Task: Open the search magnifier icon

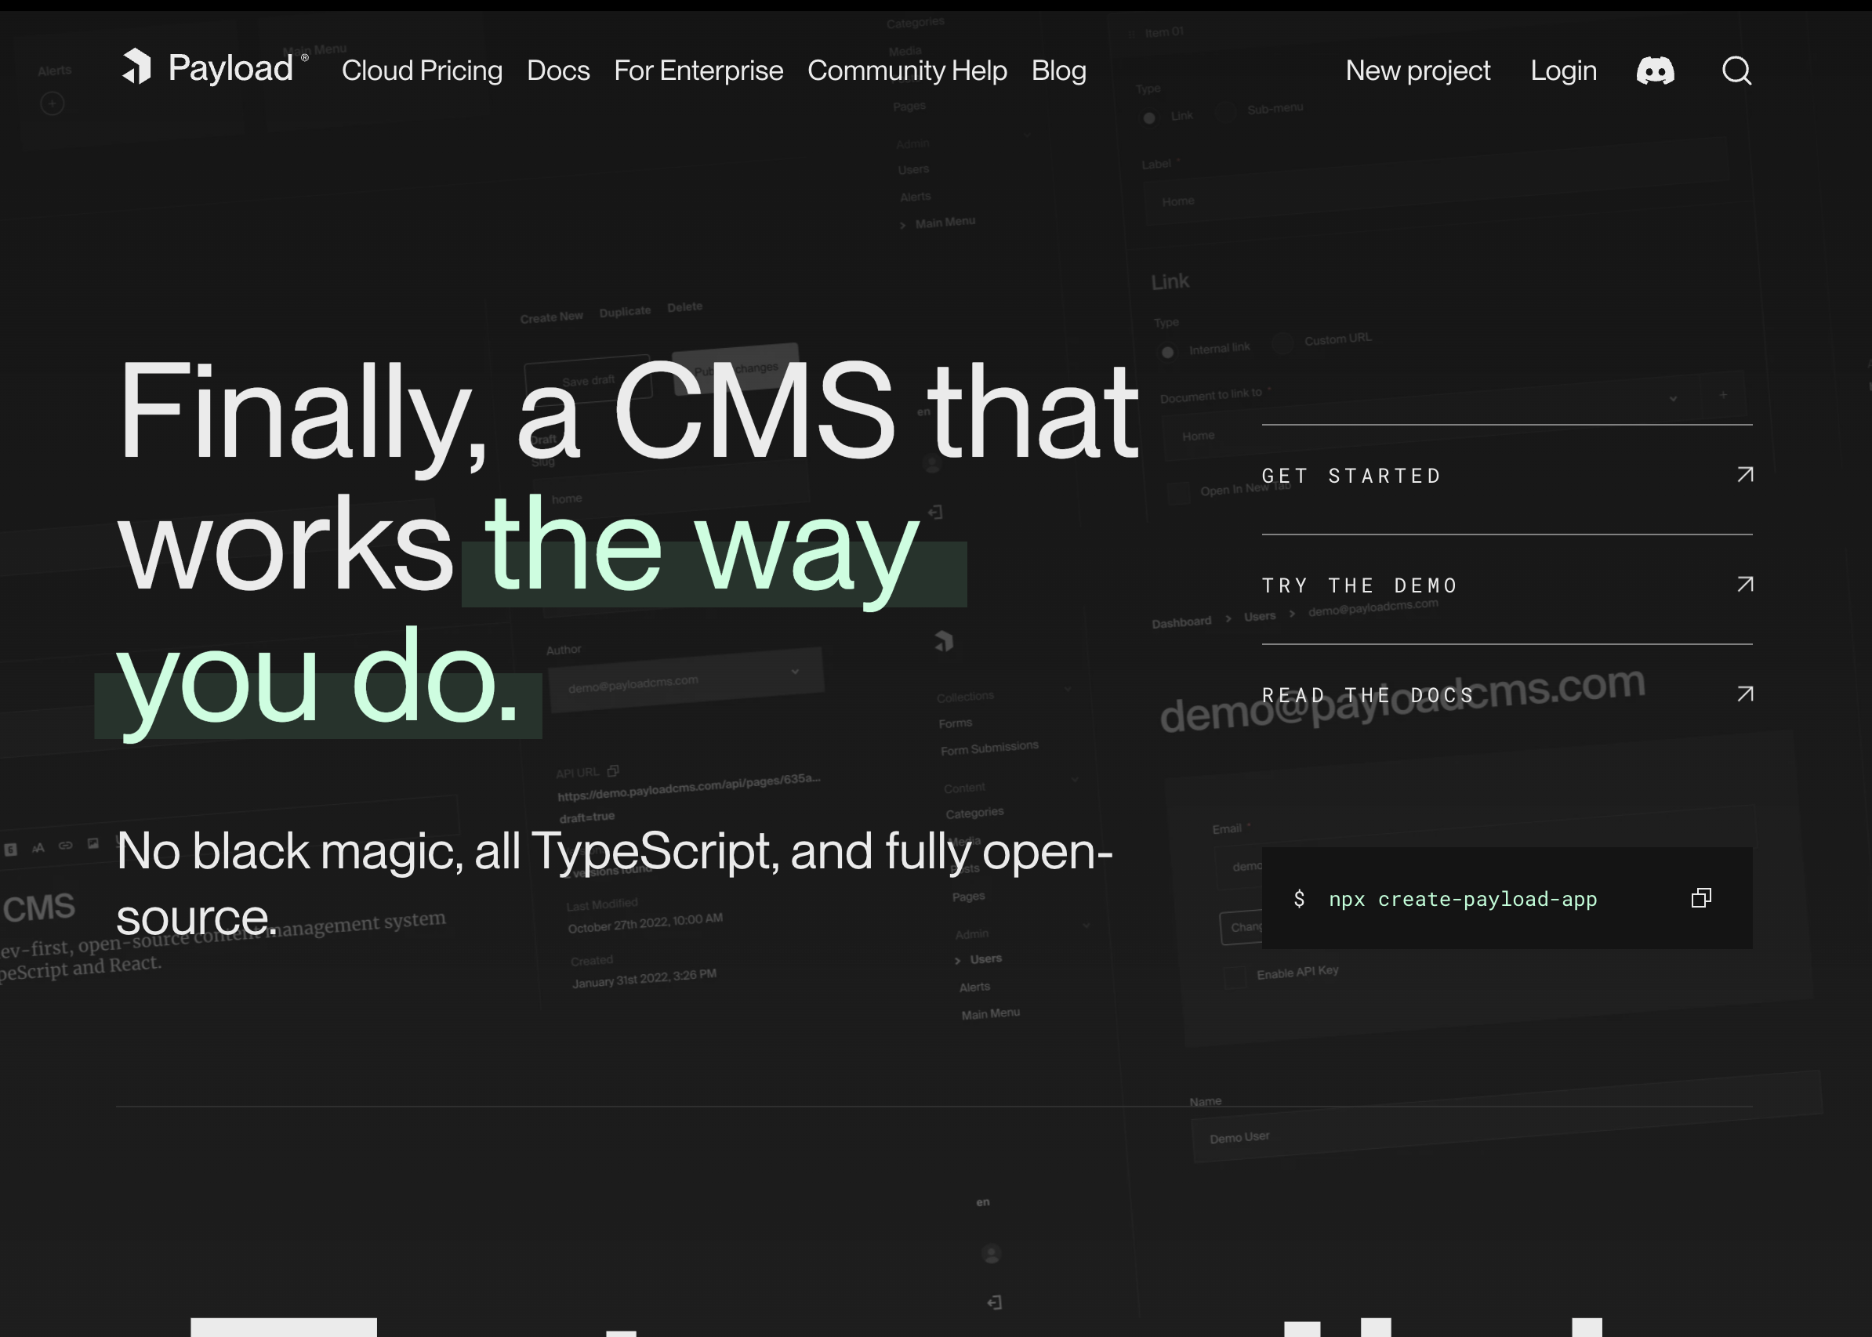Action: [x=1736, y=71]
